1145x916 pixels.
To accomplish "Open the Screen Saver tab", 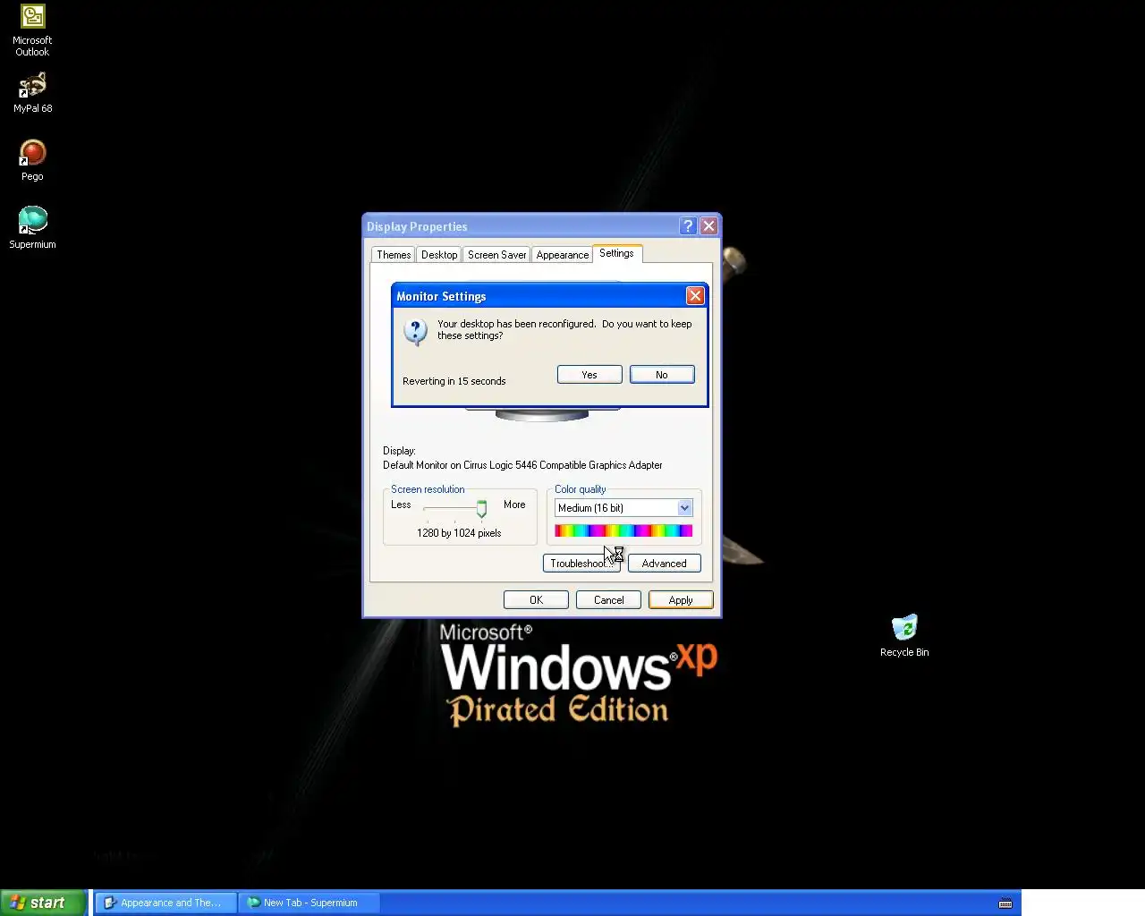I will 496,255.
